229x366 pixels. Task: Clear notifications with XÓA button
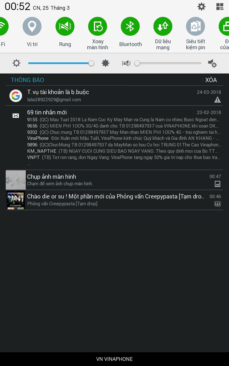tap(211, 80)
